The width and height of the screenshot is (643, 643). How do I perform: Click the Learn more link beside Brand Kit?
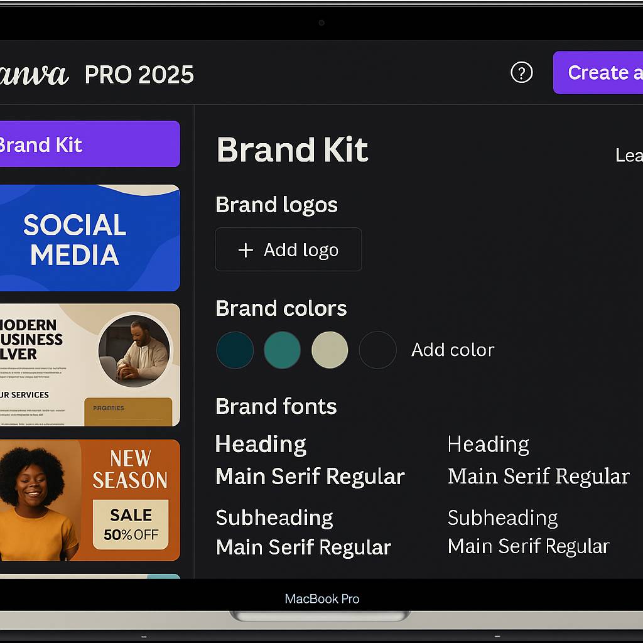tap(628, 155)
